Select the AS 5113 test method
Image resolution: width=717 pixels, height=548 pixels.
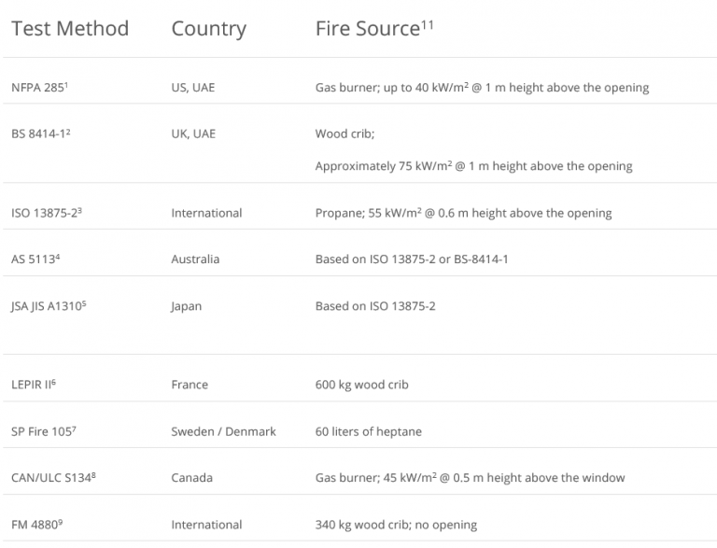[36, 260]
